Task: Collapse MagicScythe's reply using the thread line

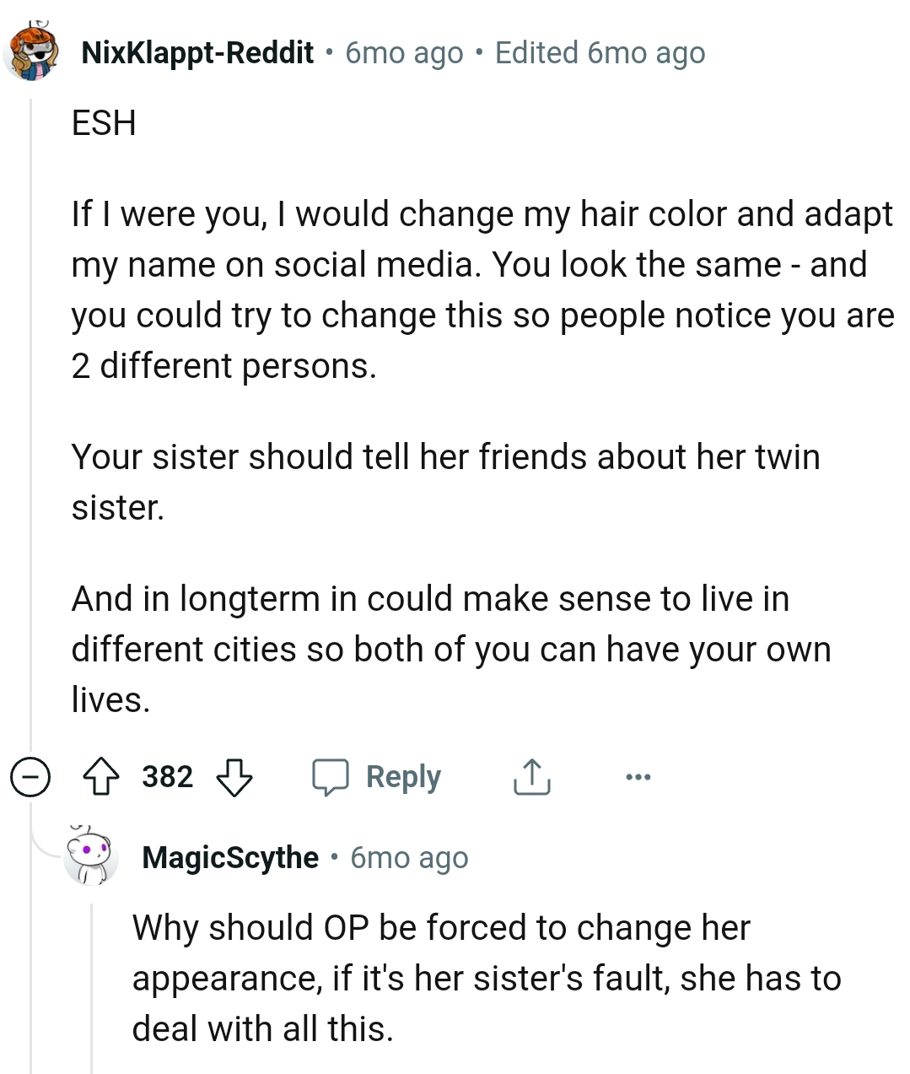Action: [93, 979]
